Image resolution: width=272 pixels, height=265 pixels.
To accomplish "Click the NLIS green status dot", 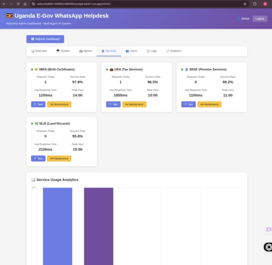I will pos(32,123).
